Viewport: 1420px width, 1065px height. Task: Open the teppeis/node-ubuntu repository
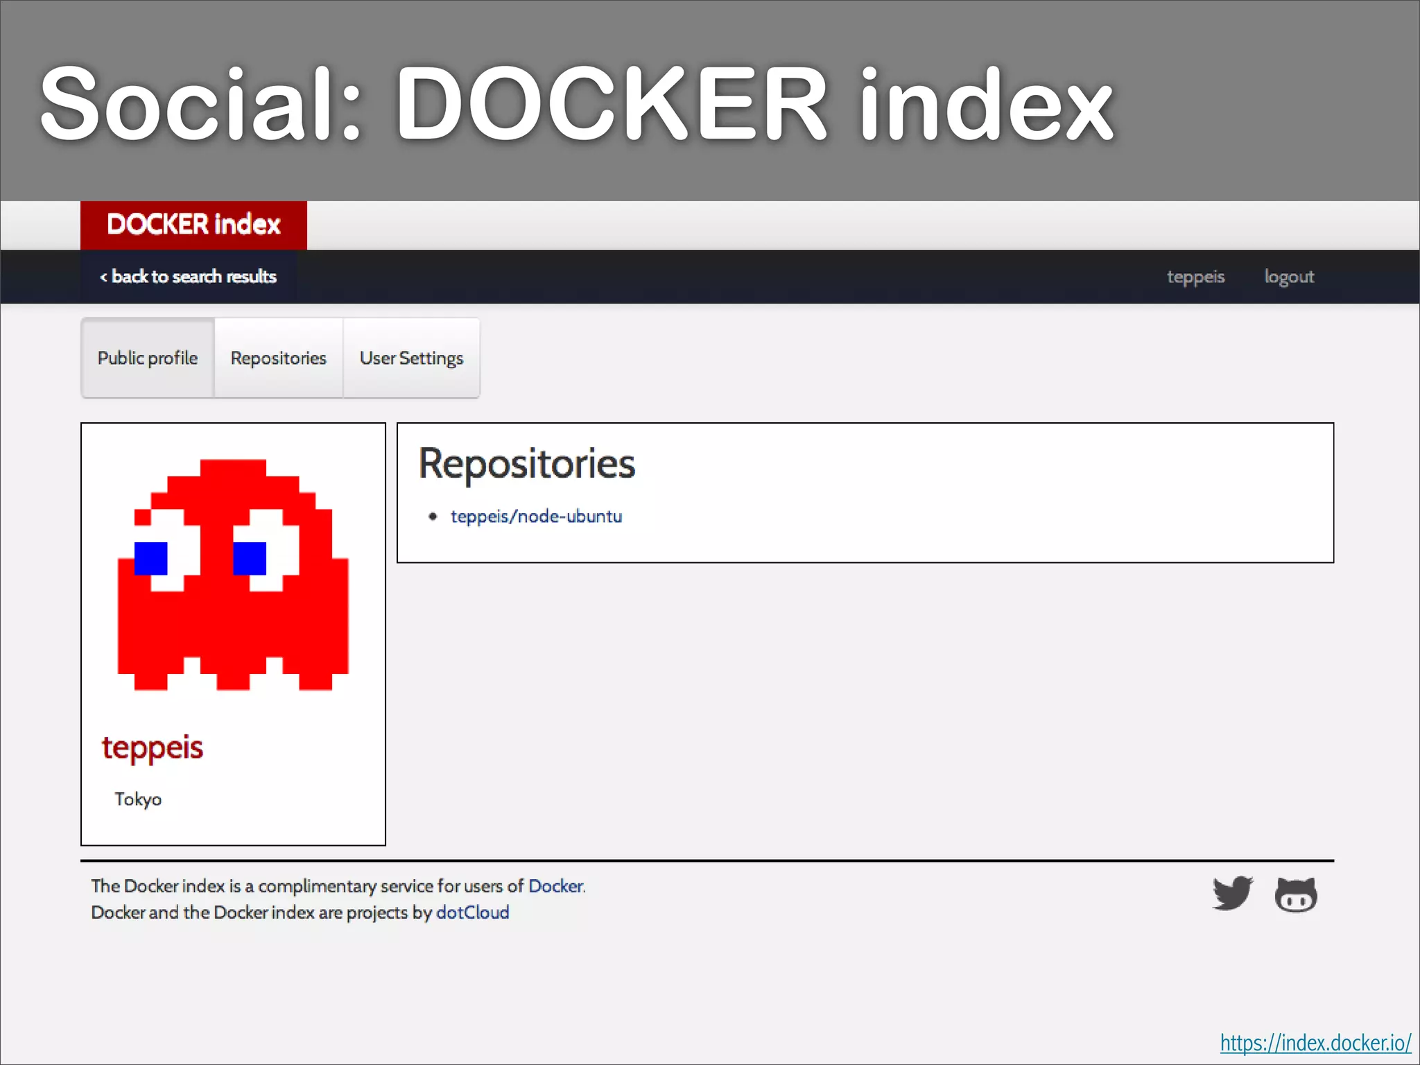click(x=536, y=517)
